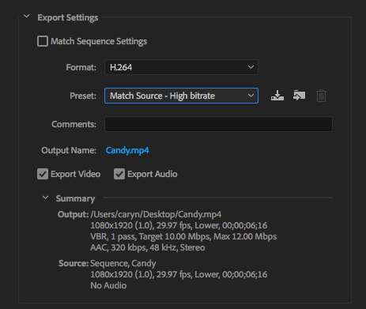The width and height of the screenshot is (366, 309).
Task: Click the Export Settings section title
Action: (x=68, y=17)
